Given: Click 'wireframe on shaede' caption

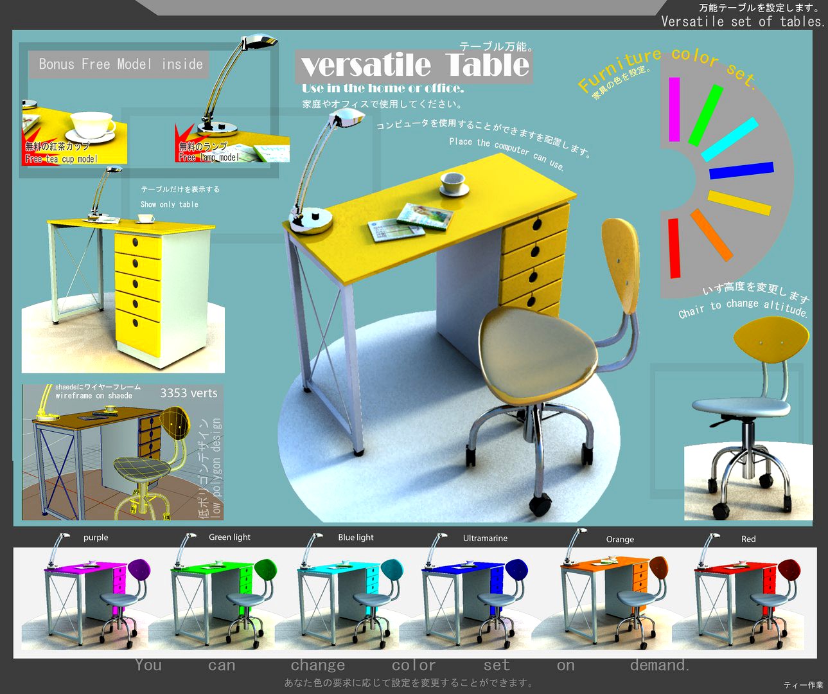Looking at the screenshot, I should [x=94, y=396].
